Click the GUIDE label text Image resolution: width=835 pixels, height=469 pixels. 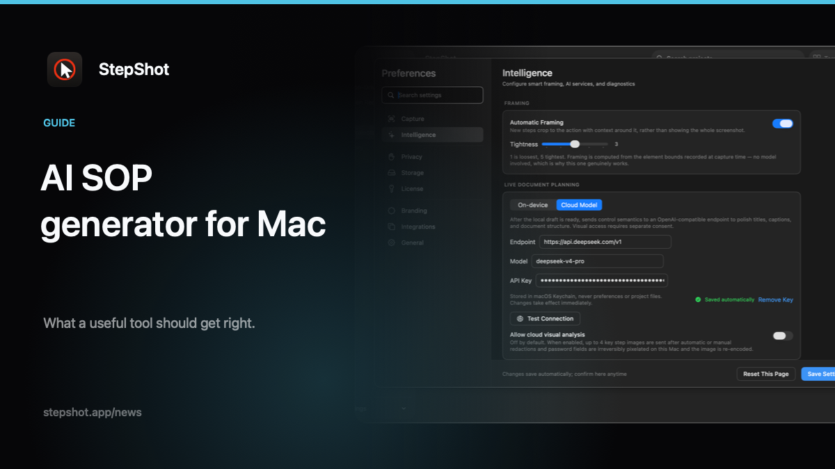[x=59, y=123]
